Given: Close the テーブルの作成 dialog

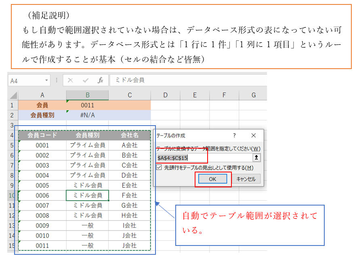Looking at the screenshot, I should point(253,136).
